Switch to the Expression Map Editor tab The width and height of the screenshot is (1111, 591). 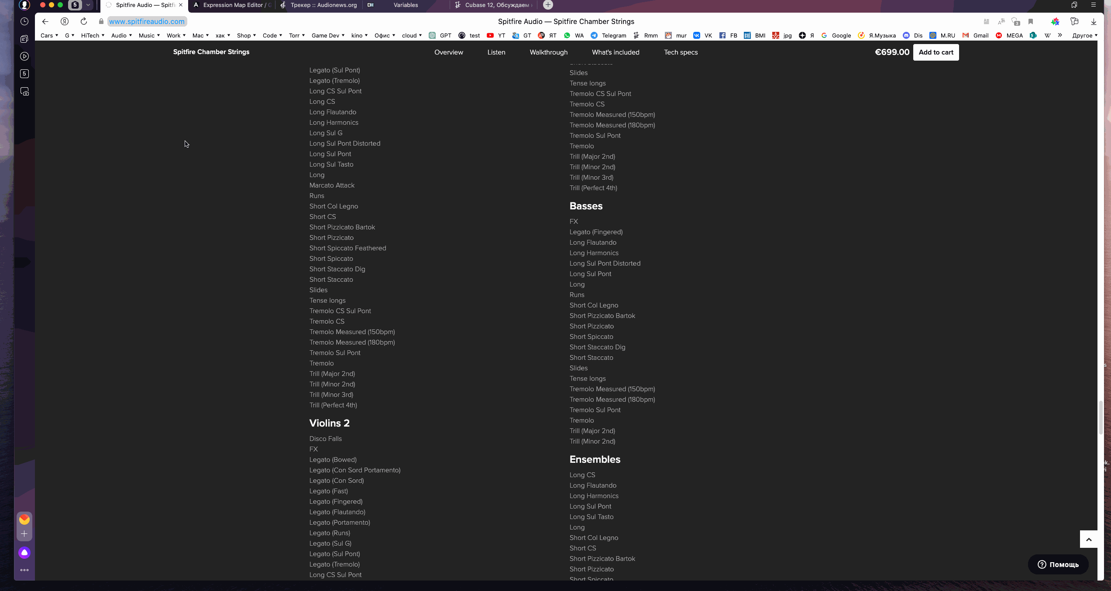click(233, 5)
